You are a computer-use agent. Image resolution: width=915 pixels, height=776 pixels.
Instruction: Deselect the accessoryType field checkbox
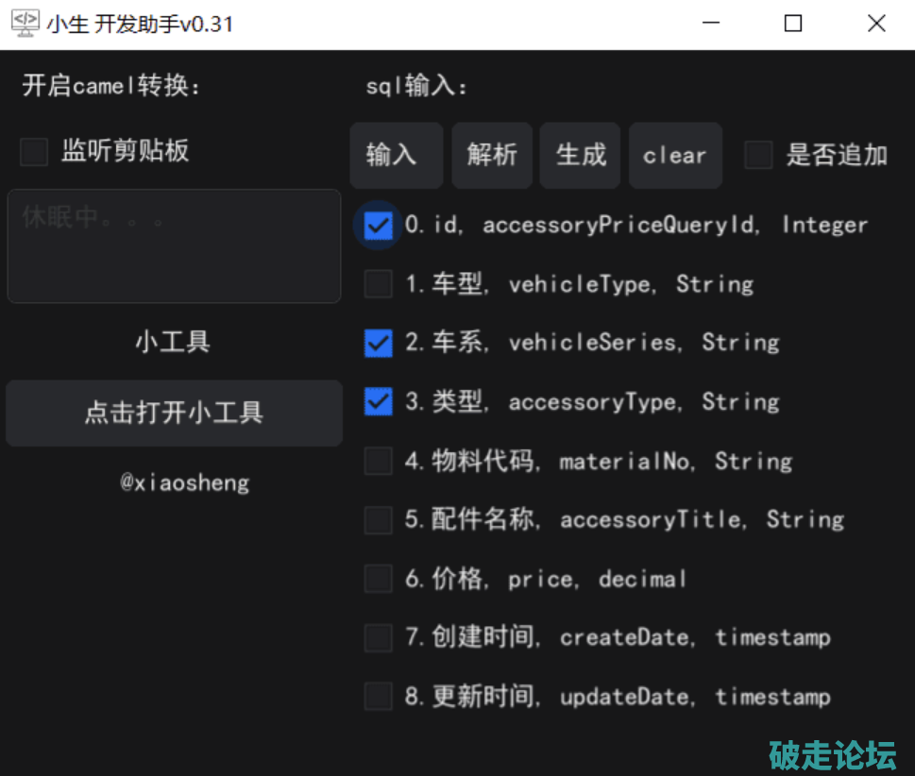coord(379,402)
